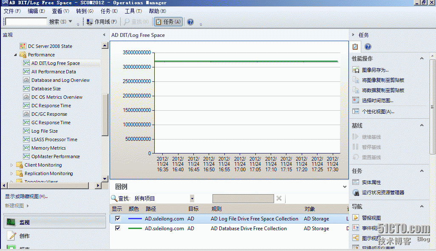436x251 pixels.
Task: Click 实体属性 entity properties icon
Action: pyautogui.click(x=356, y=182)
